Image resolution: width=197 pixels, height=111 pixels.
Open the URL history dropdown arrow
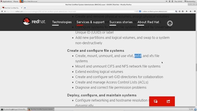[135, 11]
